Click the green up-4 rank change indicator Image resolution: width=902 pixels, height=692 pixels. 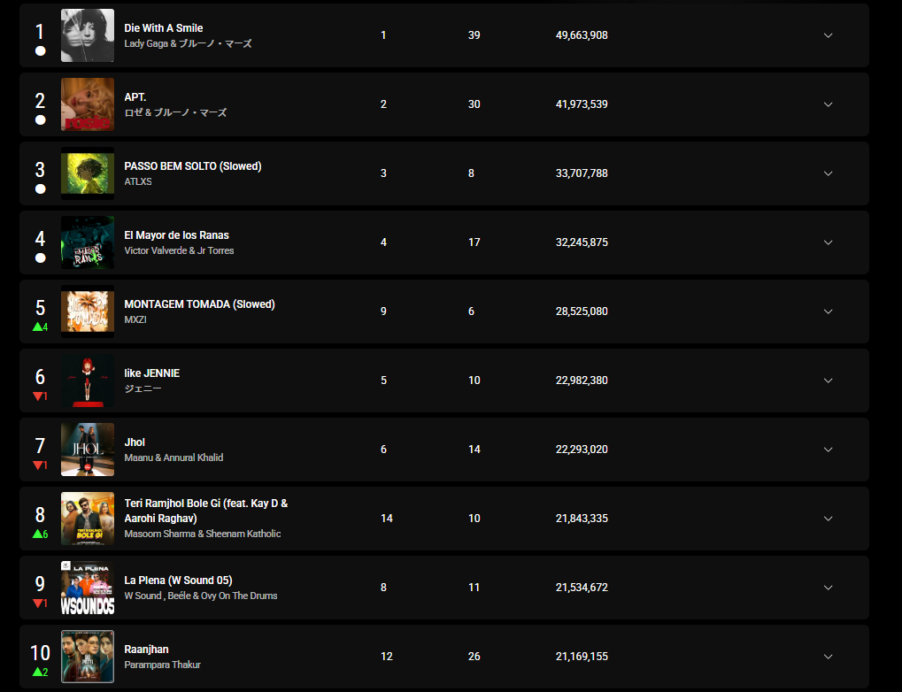40,327
